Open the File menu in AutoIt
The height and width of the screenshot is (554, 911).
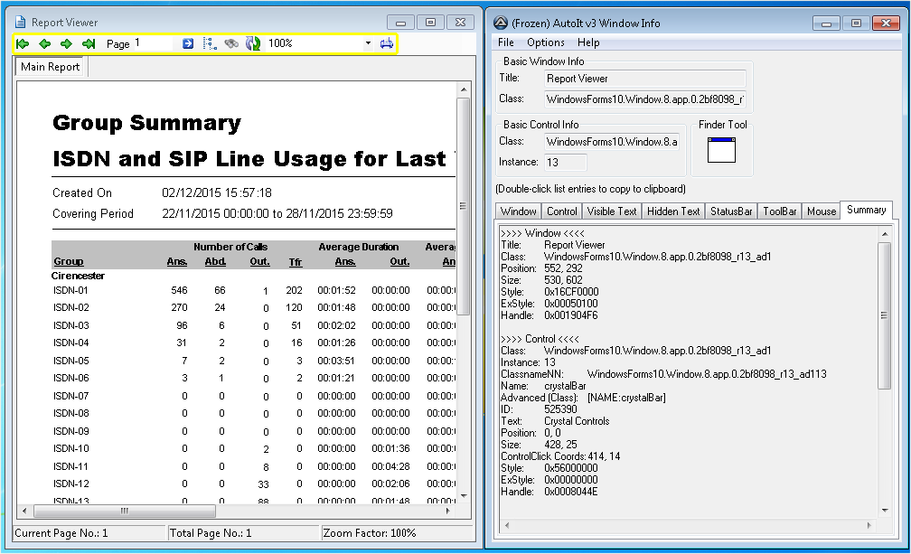pyautogui.click(x=506, y=42)
